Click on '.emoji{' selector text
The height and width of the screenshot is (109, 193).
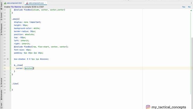[16, 19]
